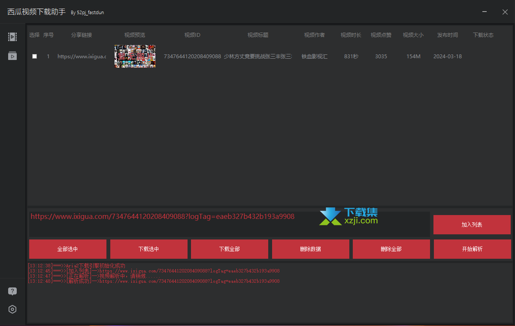This screenshot has height=326, width=515.
Task: Minimize the 西瓜视频下载助手 window
Action: tap(485, 12)
